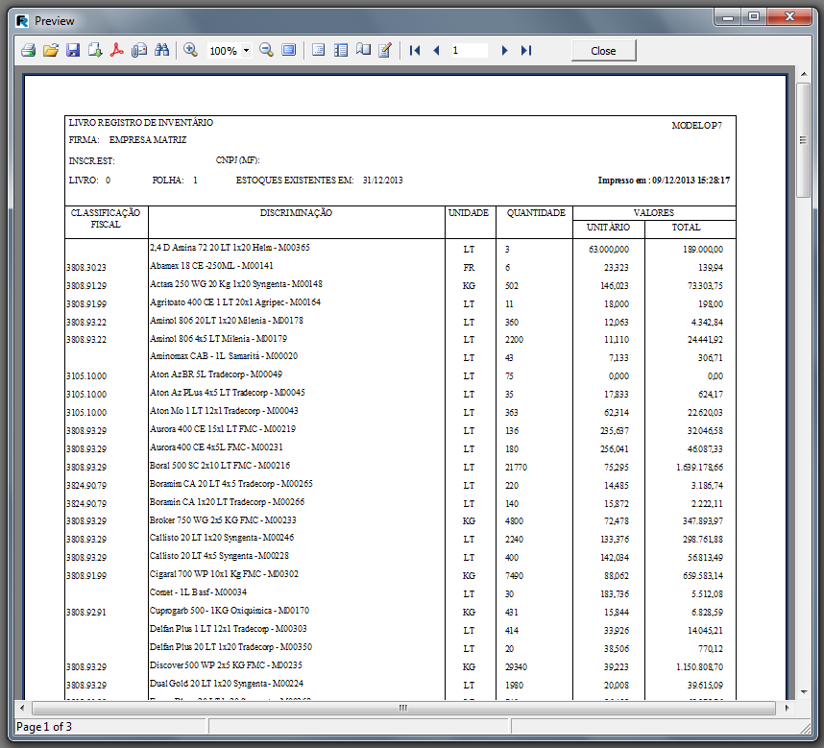Click the 'Agritoato 400 CE' product name
Screen dimensions: 824x748
pos(235,302)
